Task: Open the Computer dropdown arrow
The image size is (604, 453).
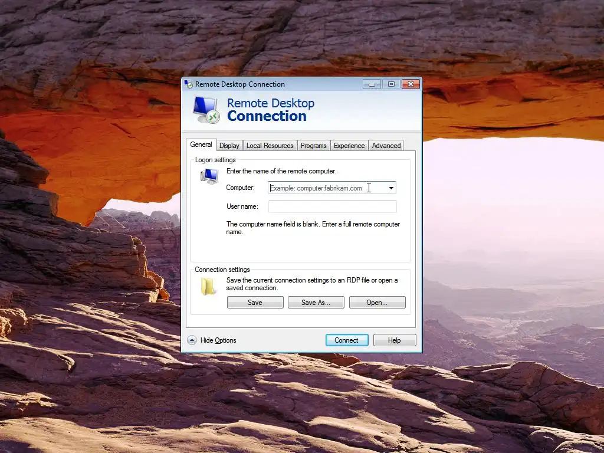Action: (391, 188)
